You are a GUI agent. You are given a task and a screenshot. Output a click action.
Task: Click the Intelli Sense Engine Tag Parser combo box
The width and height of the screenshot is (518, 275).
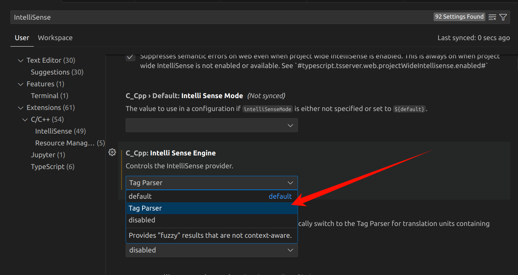pos(211,183)
